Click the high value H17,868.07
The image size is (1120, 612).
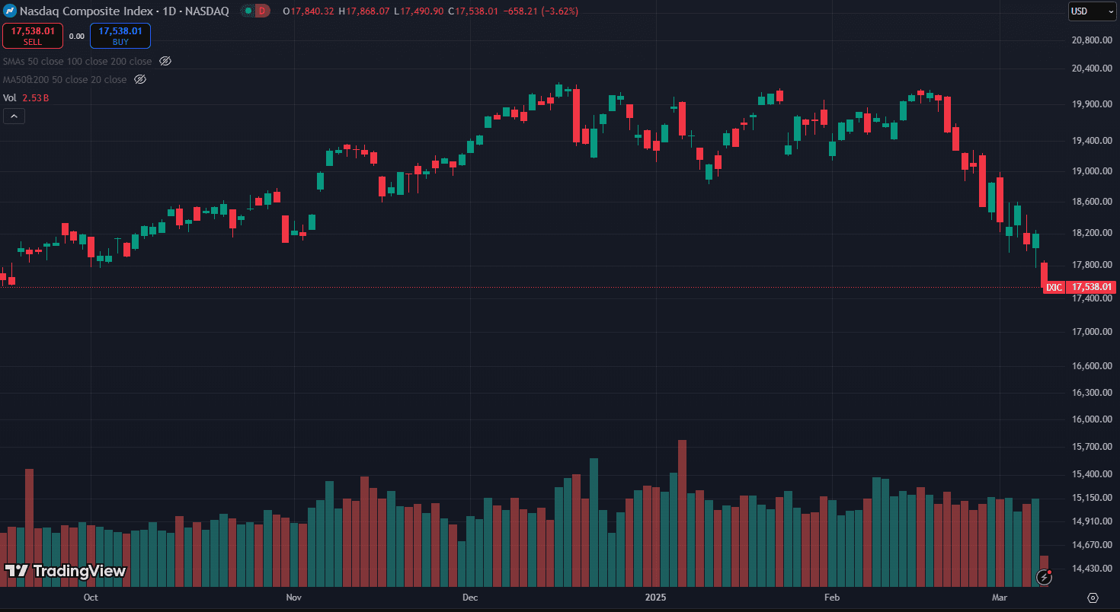tap(364, 11)
